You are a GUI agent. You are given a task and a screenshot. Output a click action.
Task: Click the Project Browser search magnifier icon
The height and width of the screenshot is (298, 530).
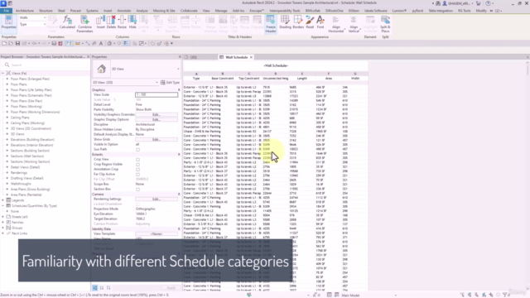(7, 65)
